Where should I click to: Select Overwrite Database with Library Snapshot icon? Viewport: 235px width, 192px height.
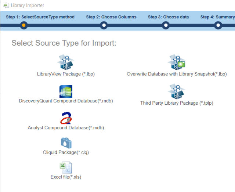[x=177, y=62]
